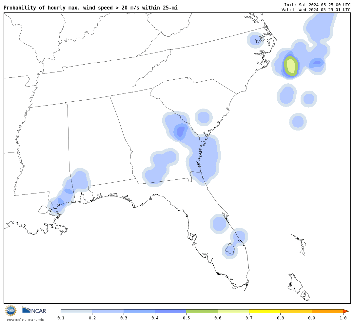Click the 0.2–0.3 light blue colorbar segment
Viewport: 354px width, 324px height.
pyautogui.click(x=108, y=311)
